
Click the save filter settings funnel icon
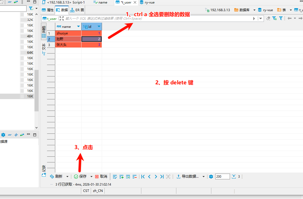[x=274, y=18]
